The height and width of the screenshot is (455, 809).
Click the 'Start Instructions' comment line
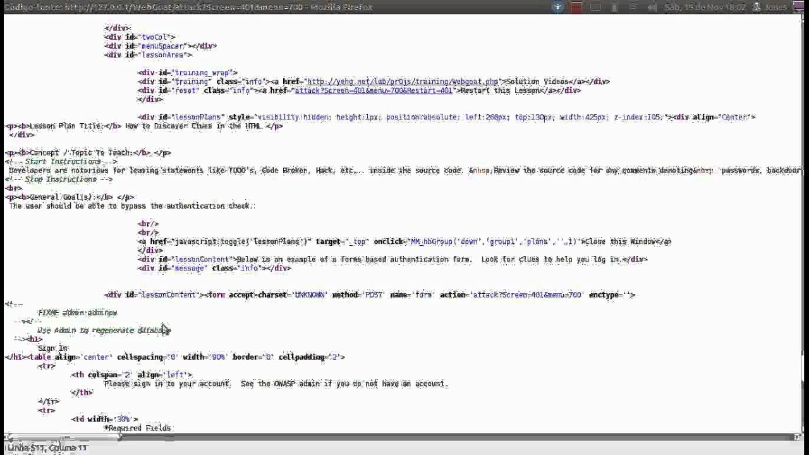[61, 161]
